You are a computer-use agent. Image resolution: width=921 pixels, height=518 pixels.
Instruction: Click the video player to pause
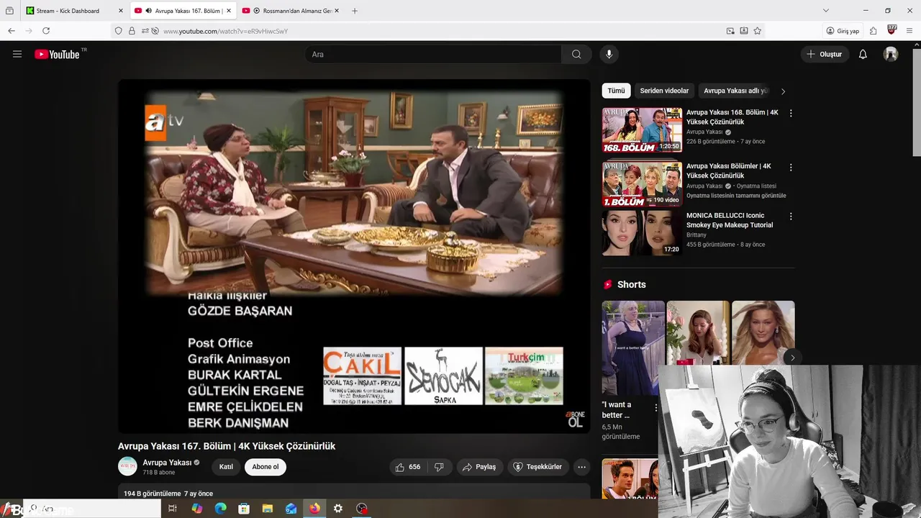pyautogui.click(x=354, y=256)
